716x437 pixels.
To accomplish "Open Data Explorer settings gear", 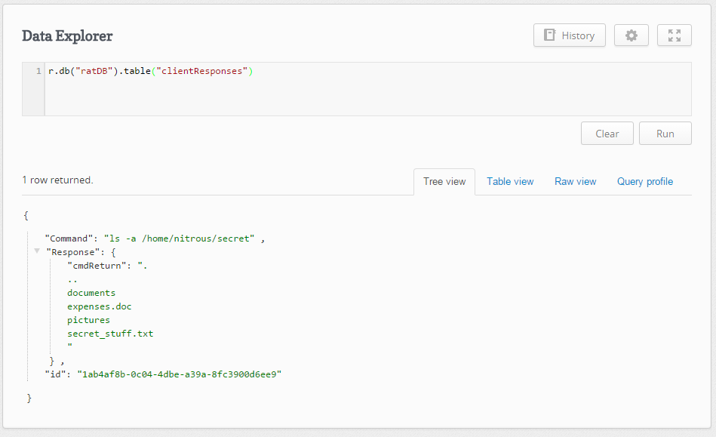I will 631,35.
